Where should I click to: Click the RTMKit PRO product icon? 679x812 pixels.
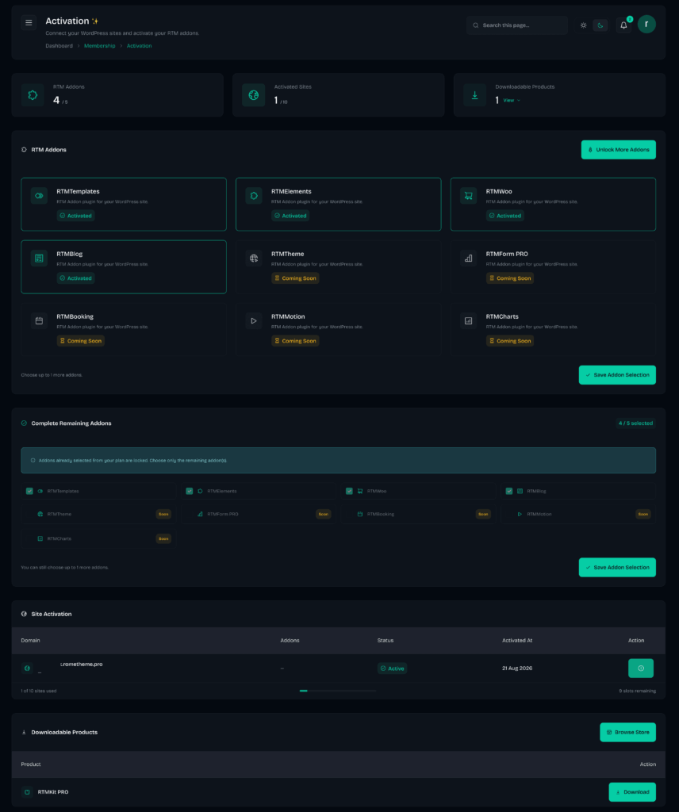[x=28, y=792]
